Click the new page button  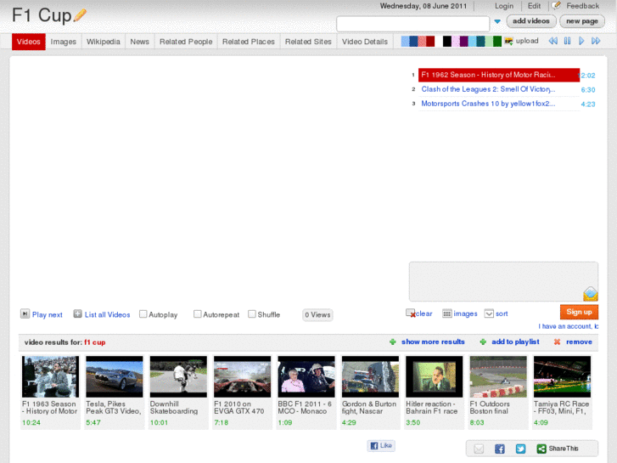[582, 21]
